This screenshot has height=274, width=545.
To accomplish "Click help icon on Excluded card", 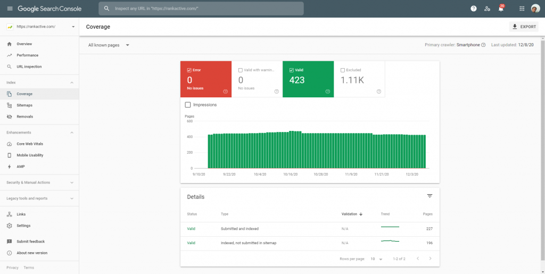I will point(378,92).
